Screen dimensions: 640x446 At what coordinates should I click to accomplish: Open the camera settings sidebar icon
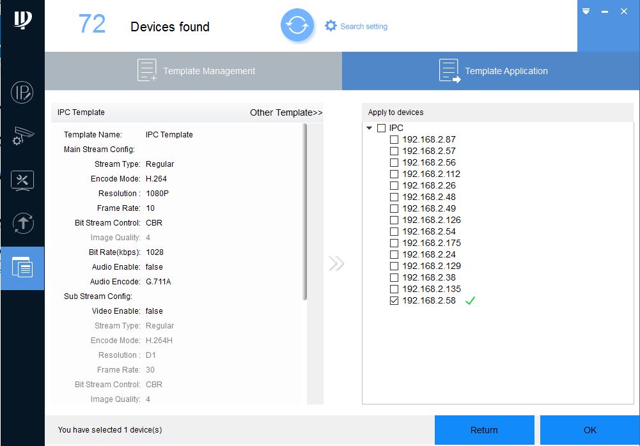click(22, 136)
